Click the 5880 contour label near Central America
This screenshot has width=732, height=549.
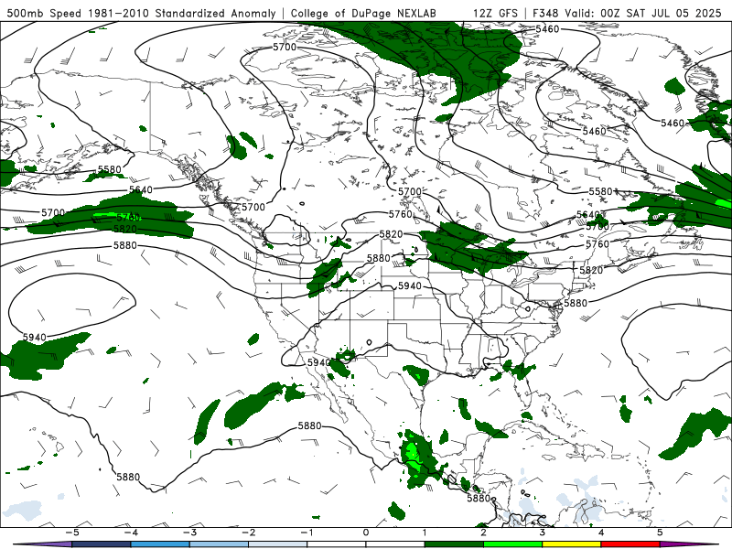pyautogui.click(x=479, y=498)
